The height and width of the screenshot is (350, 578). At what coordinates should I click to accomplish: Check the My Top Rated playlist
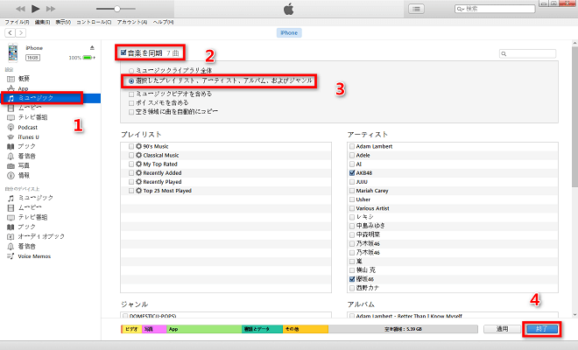pyautogui.click(x=131, y=164)
